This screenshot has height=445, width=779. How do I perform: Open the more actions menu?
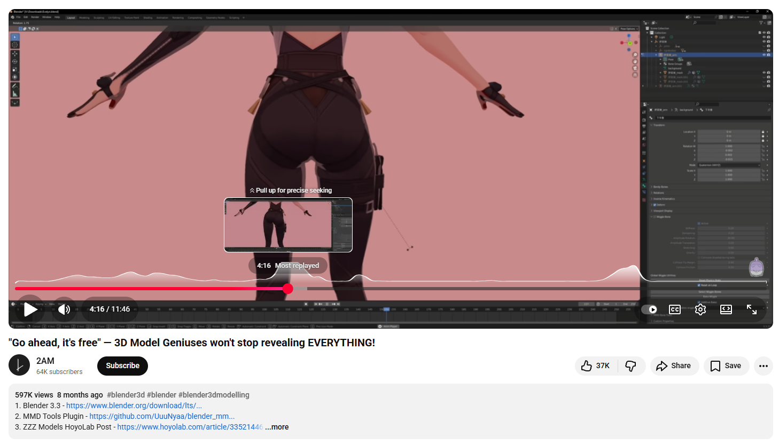pos(764,365)
